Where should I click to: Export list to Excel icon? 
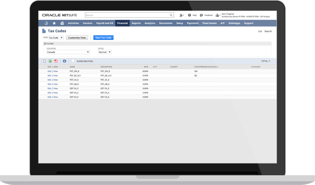pos(50,61)
